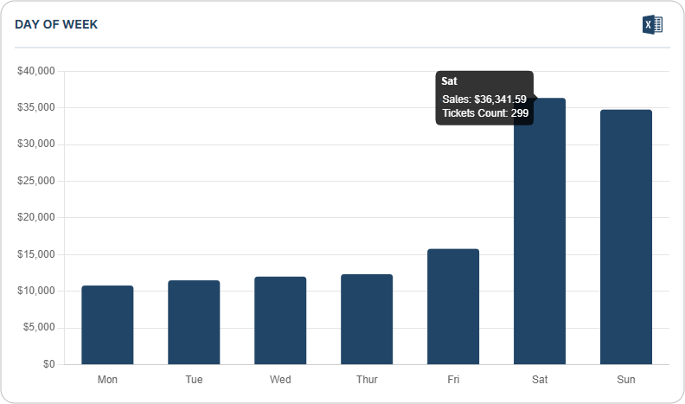Click the Mon axis label
The image size is (685, 404).
(107, 379)
